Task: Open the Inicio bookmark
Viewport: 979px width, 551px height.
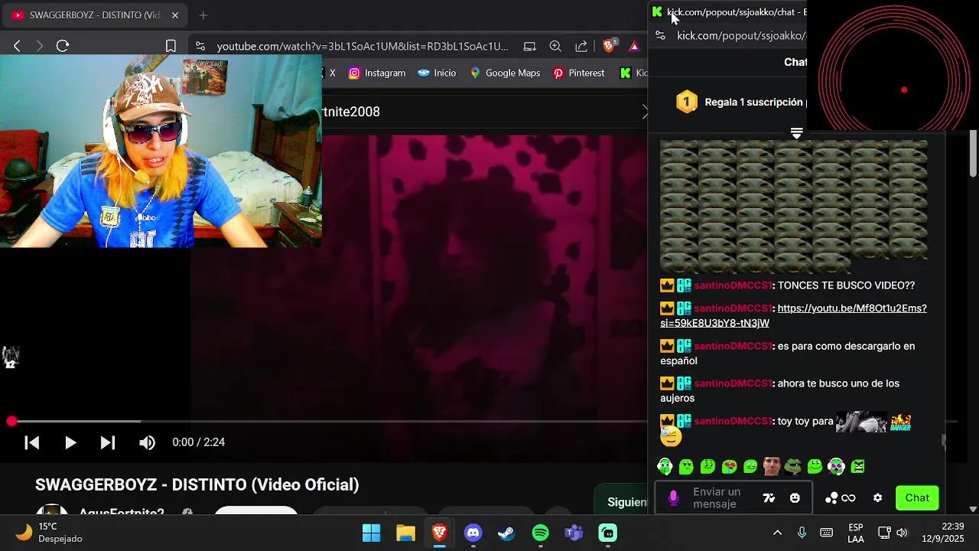Action: [x=437, y=73]
